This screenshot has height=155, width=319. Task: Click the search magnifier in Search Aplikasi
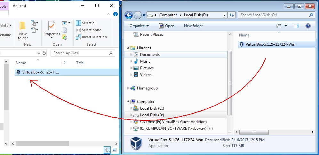click(110, 53)
